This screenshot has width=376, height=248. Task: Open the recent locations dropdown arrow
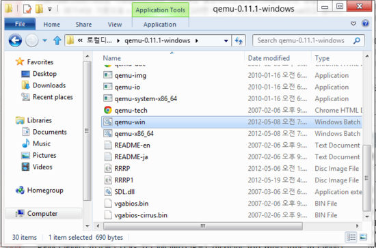[x=44, y=40]
